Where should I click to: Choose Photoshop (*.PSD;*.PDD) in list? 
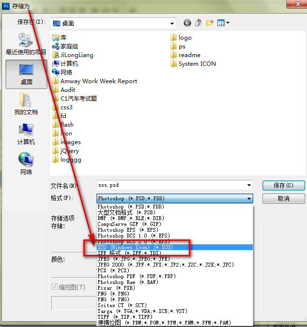175,207
